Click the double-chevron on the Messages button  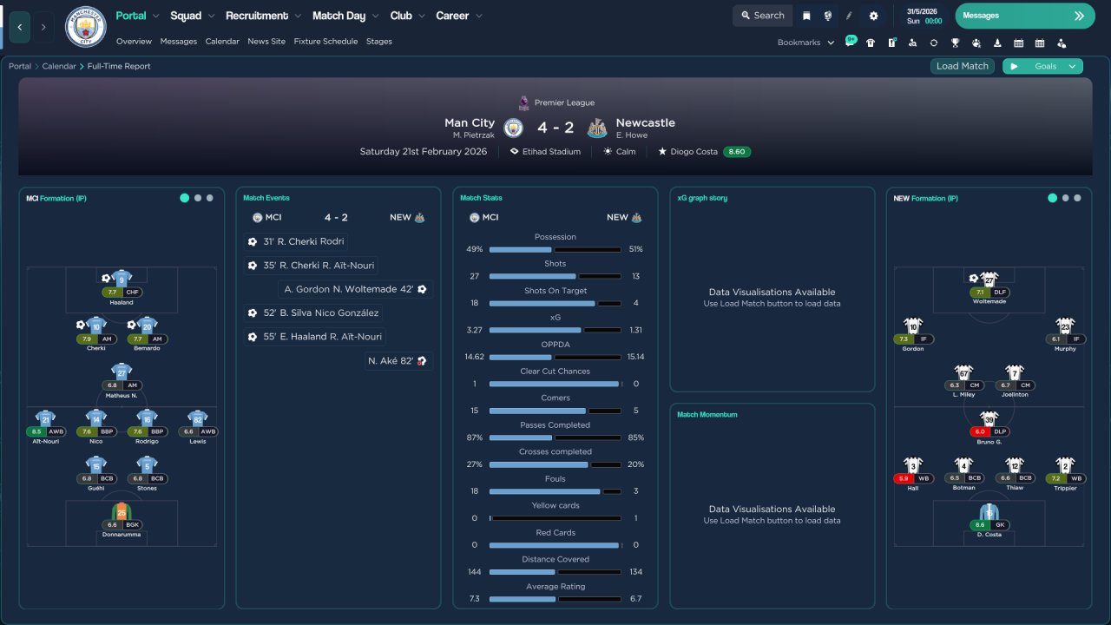pyautogui.click(x=1079, y=16)
